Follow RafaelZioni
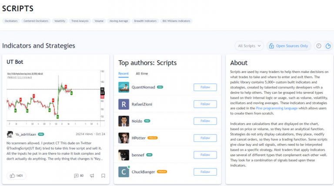 (x=205, y=104)
